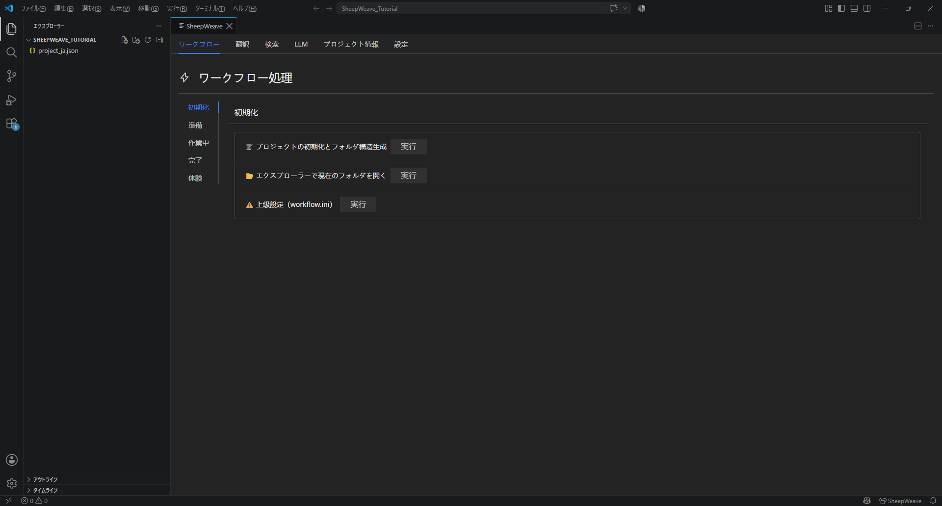
Task: Run 上級設定 (workflow.ini)
Action: 358,204
